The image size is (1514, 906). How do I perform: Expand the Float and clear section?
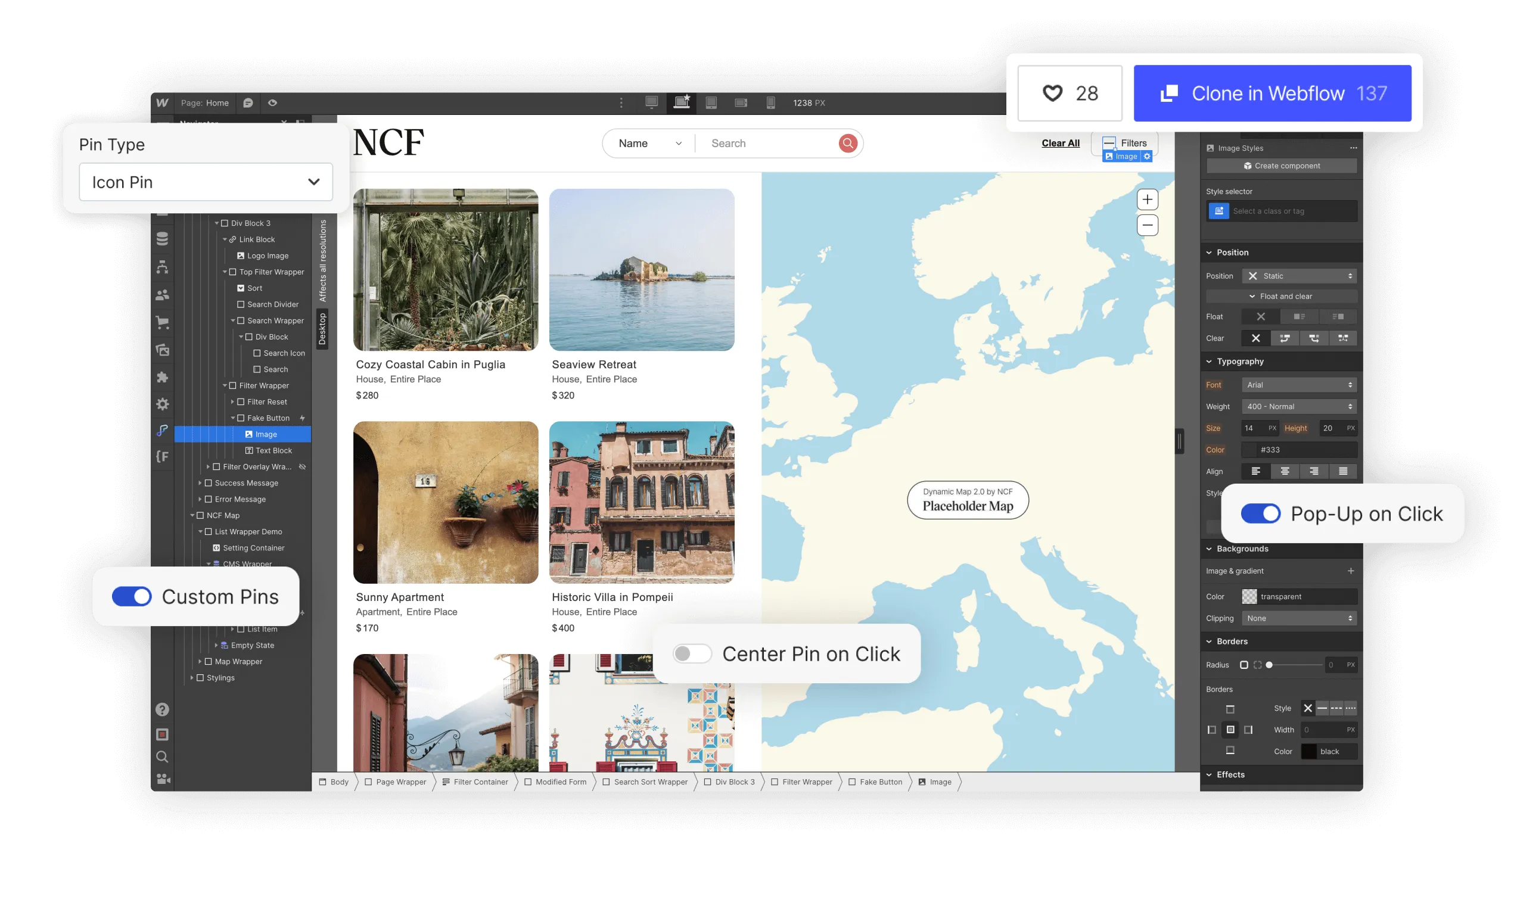point(1281,296)
